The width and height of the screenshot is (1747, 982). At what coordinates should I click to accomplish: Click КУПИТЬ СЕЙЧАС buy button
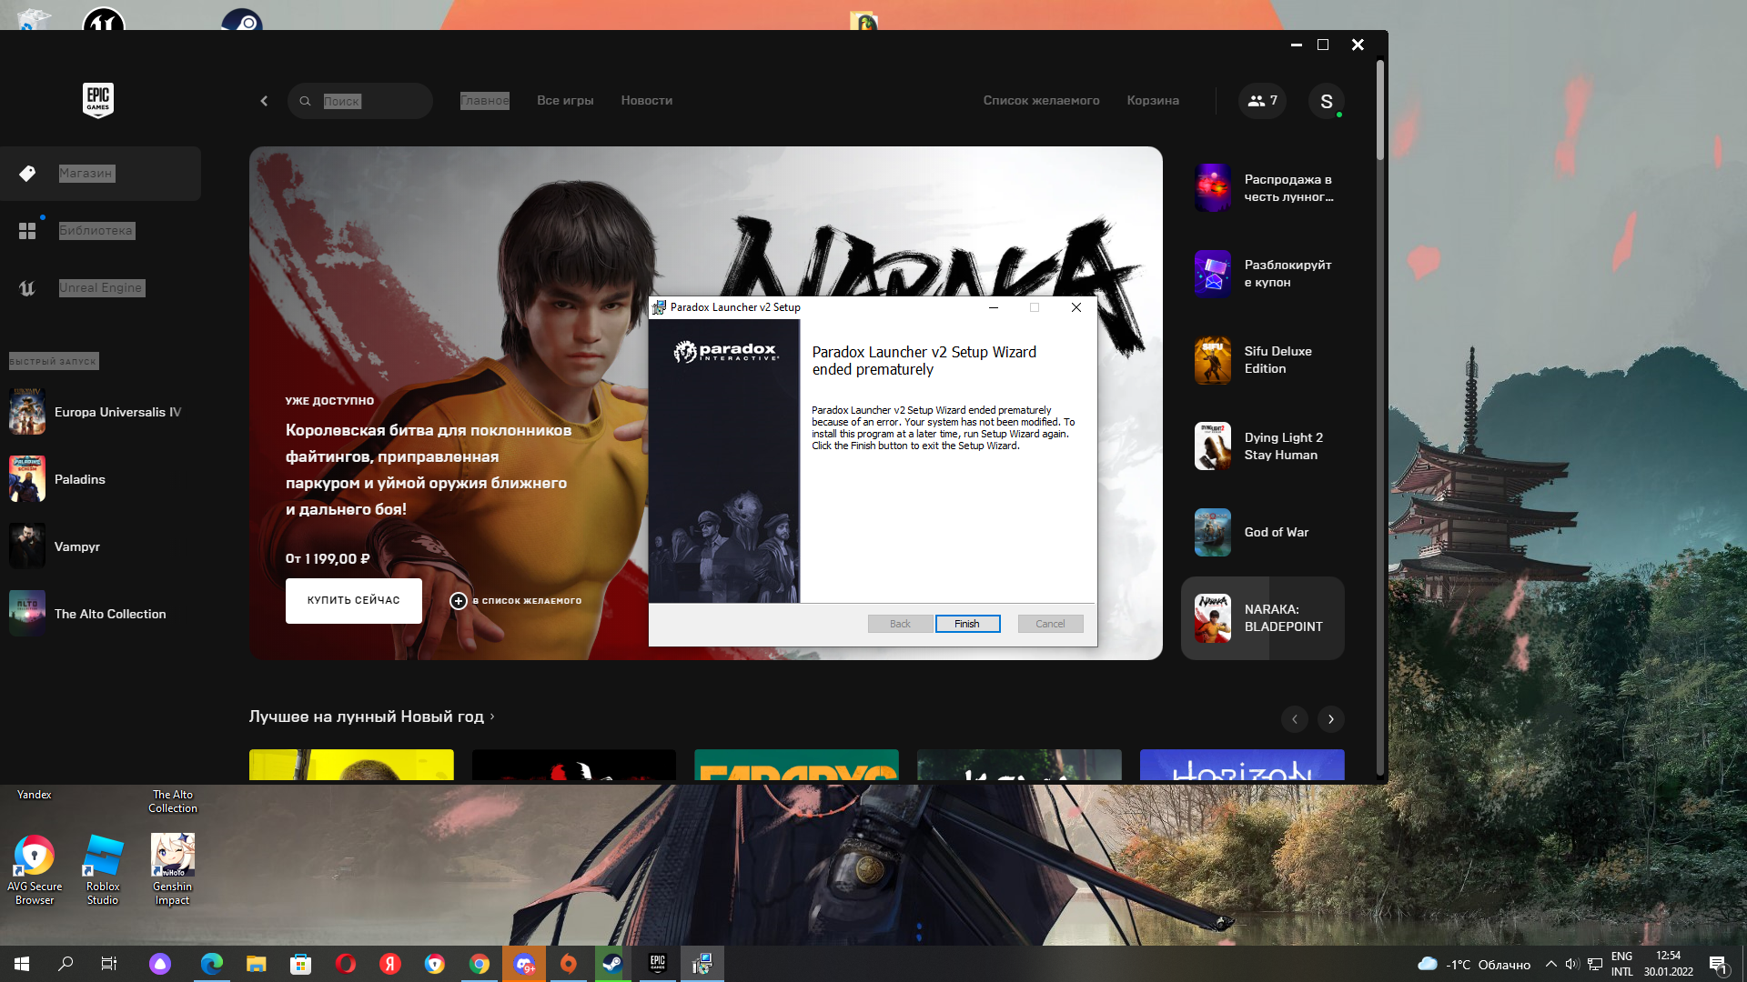click(x=354, y=601)
